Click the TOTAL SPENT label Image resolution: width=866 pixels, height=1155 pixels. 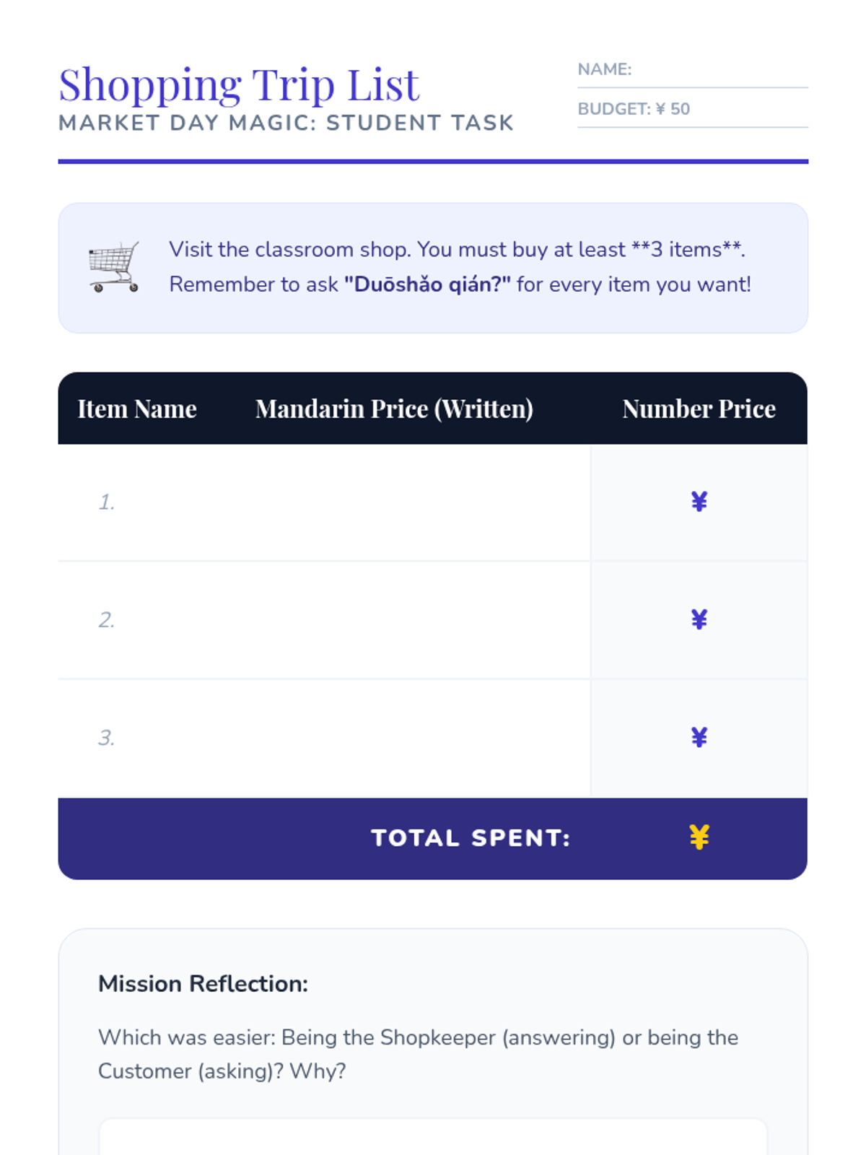pyautogui.click(x=471, y=838)
